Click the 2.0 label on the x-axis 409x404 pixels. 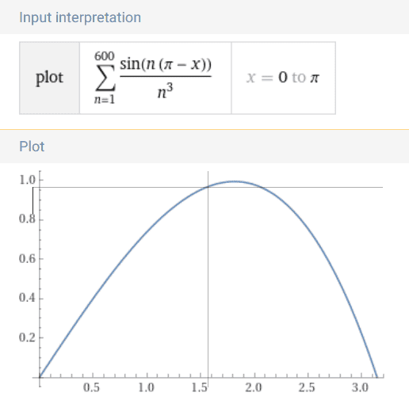254,387
